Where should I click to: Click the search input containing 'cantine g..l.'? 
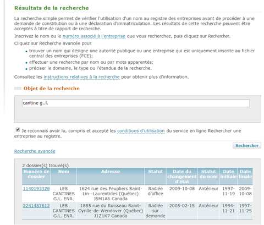point(136,103)
